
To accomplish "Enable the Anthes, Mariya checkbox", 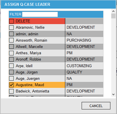I will [11, 53].
